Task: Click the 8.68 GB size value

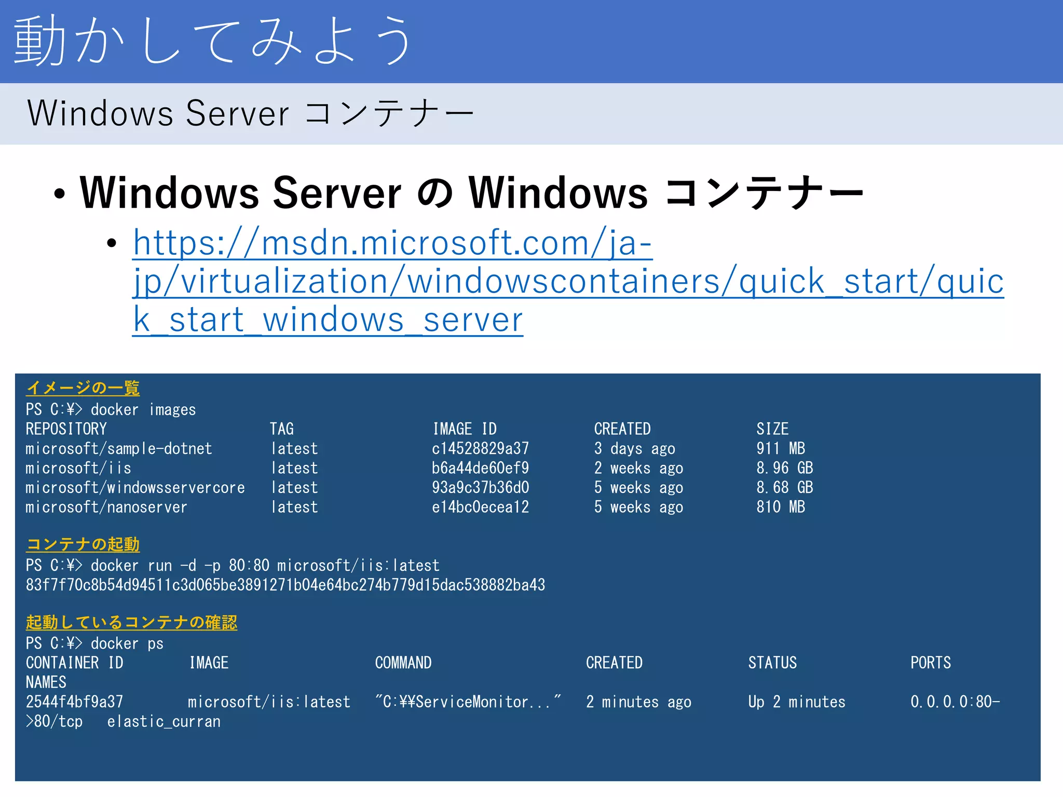Action: (x=785, y=487)
